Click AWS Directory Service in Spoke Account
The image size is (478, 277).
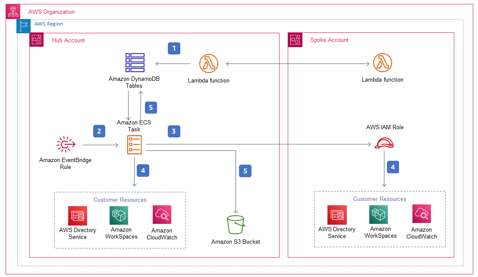[337, 214]
